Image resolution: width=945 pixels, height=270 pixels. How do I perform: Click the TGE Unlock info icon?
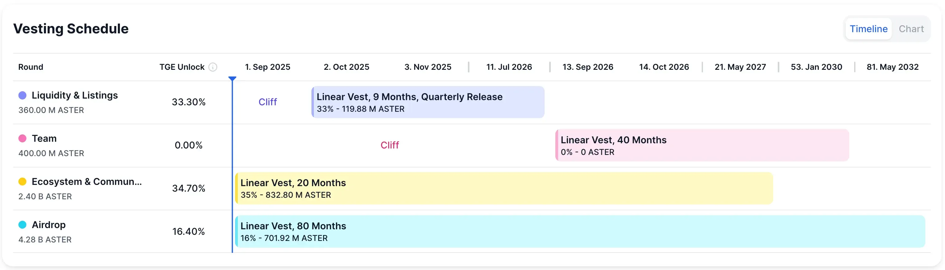214,67
